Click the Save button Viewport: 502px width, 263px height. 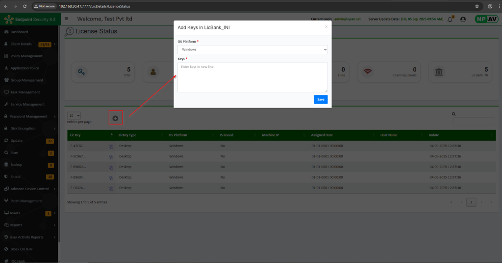click(x=321, y=99)
